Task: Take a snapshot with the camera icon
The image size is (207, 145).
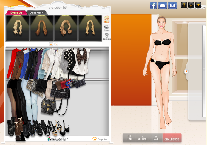Action: [x=172, y=5]
